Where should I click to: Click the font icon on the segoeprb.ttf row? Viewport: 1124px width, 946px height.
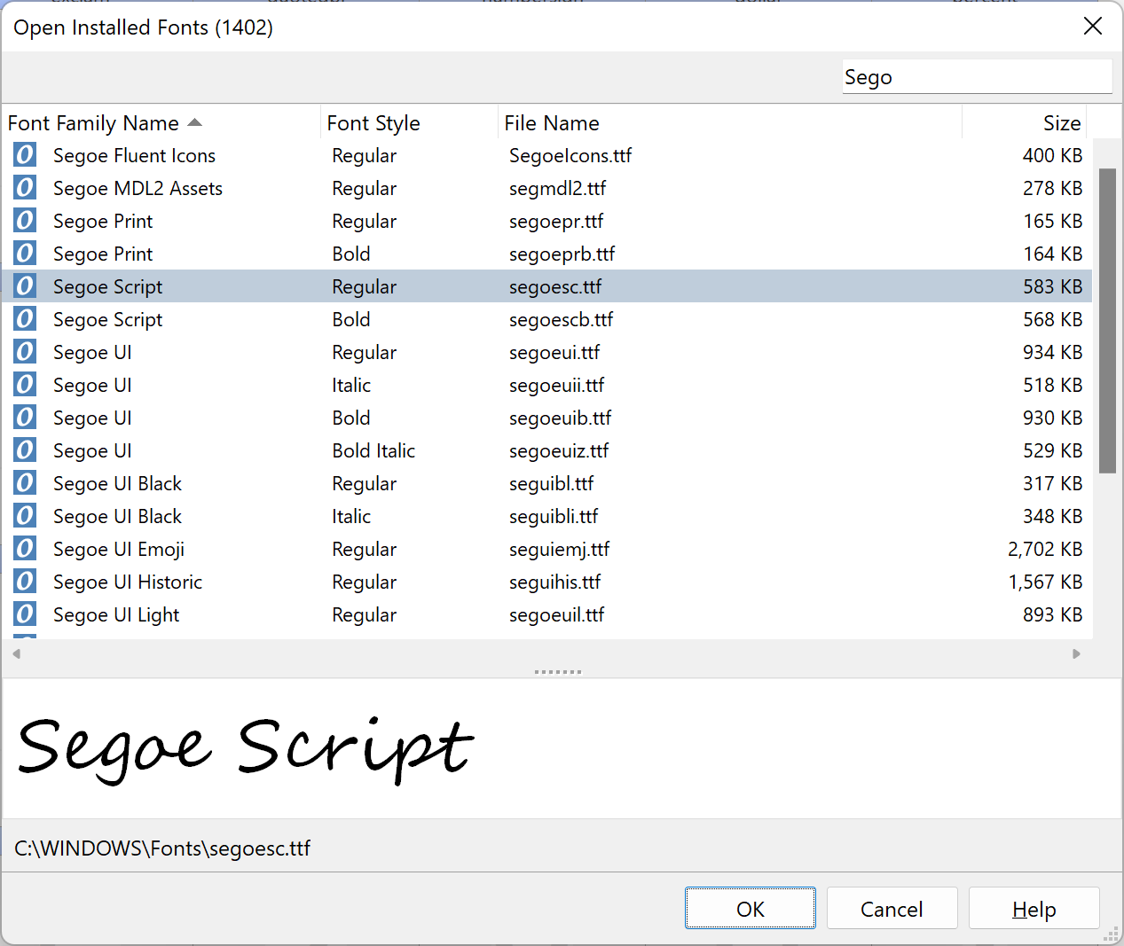(25, 254)
